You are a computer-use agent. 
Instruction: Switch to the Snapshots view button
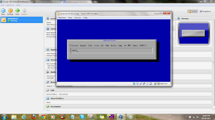205,11
